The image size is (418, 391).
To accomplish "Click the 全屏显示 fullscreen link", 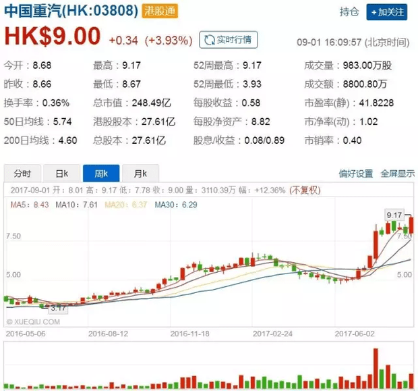I will [x=398, y=174].
